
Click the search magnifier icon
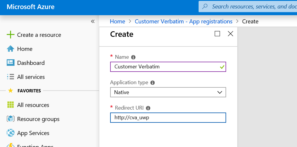point(204,6)
